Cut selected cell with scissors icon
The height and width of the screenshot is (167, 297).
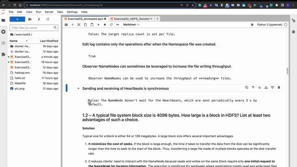[79, 25]
